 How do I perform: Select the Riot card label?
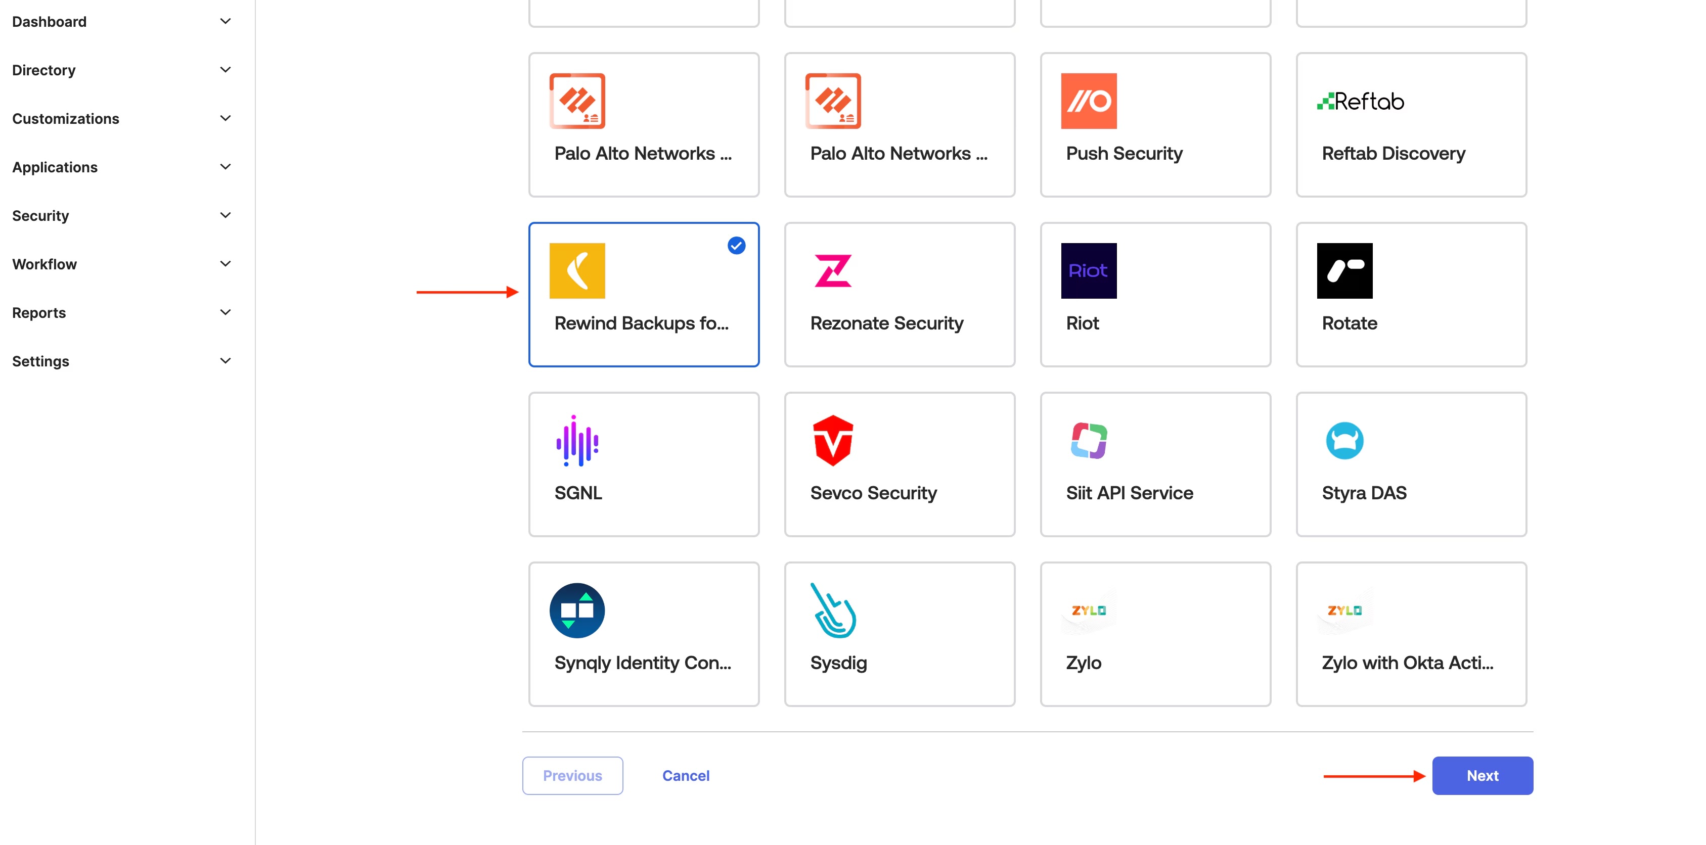pyautogui.click(x=1082, y=323)
